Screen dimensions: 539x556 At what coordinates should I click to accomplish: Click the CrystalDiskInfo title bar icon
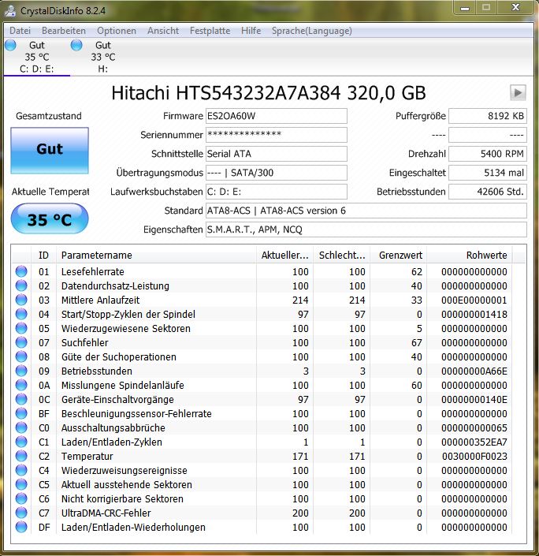click(x=10, y=10)
